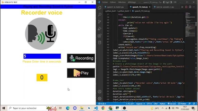This screenshot has width=198, height=111.
Task: Click the python_test2 breadcrumb
Action: (x=124, y=11)
